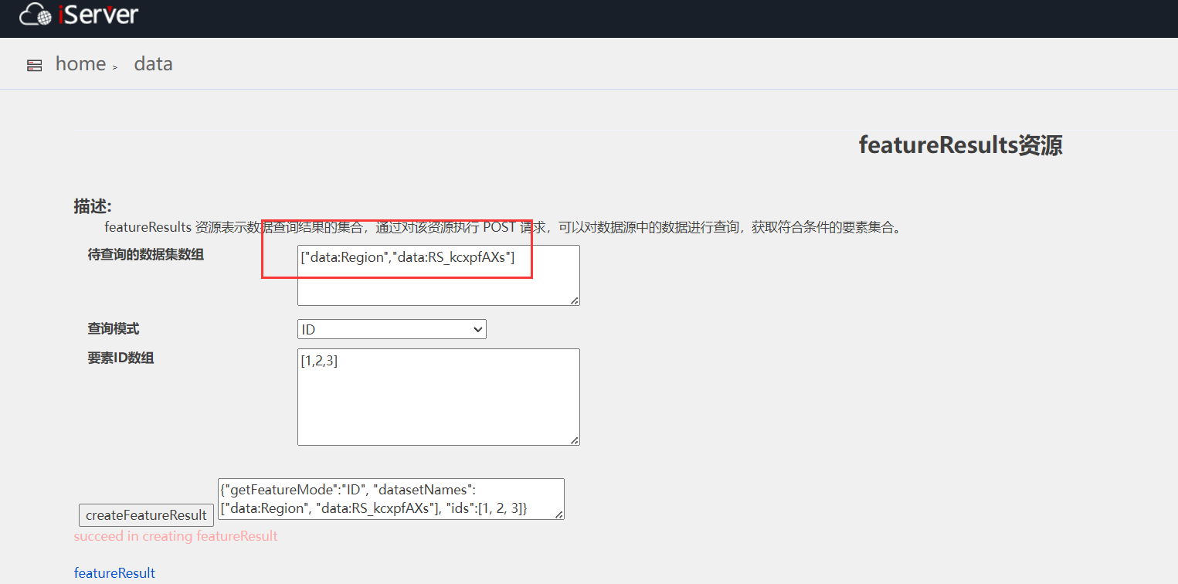1178x584 pixels.
Task: Click resize handle of 要素ID数组 text area
Action: tap(574, 440)
